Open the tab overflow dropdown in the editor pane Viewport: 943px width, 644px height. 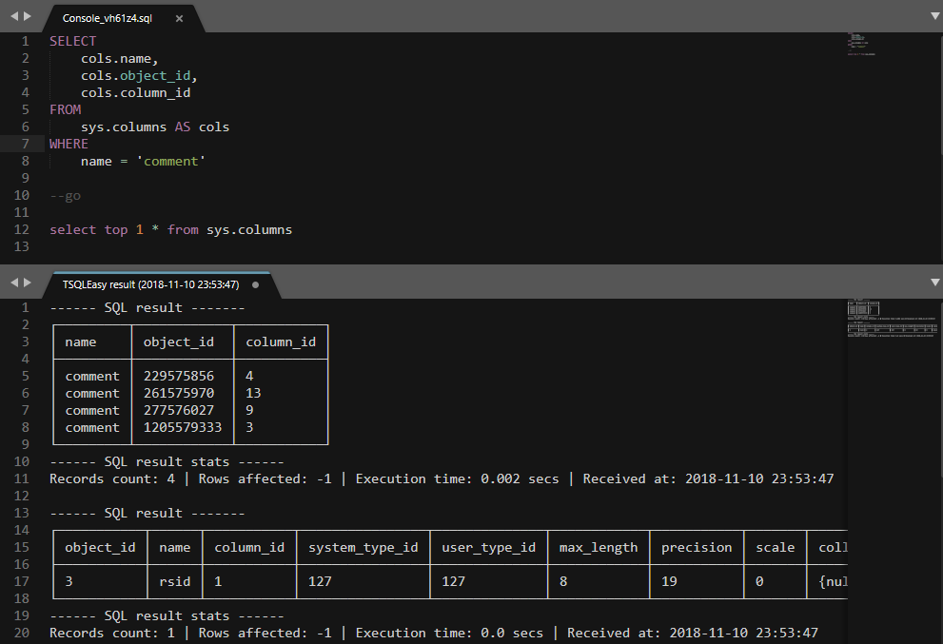pyautogui.click(x=933, y=15)
